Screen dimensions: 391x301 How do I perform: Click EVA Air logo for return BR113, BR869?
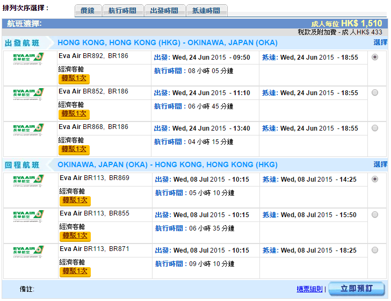point(28,180)
